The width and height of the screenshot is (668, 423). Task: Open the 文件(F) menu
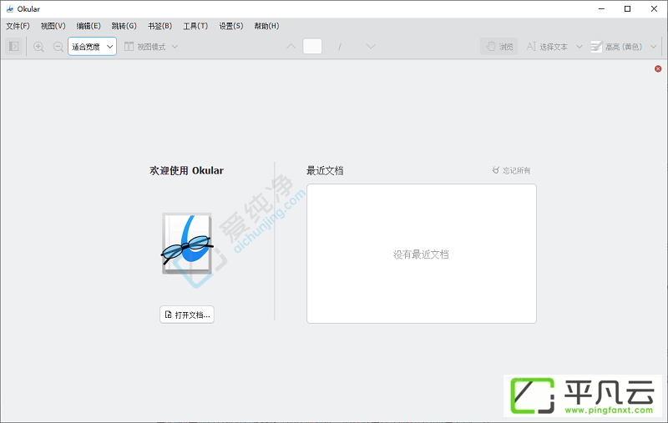[18, 26]
